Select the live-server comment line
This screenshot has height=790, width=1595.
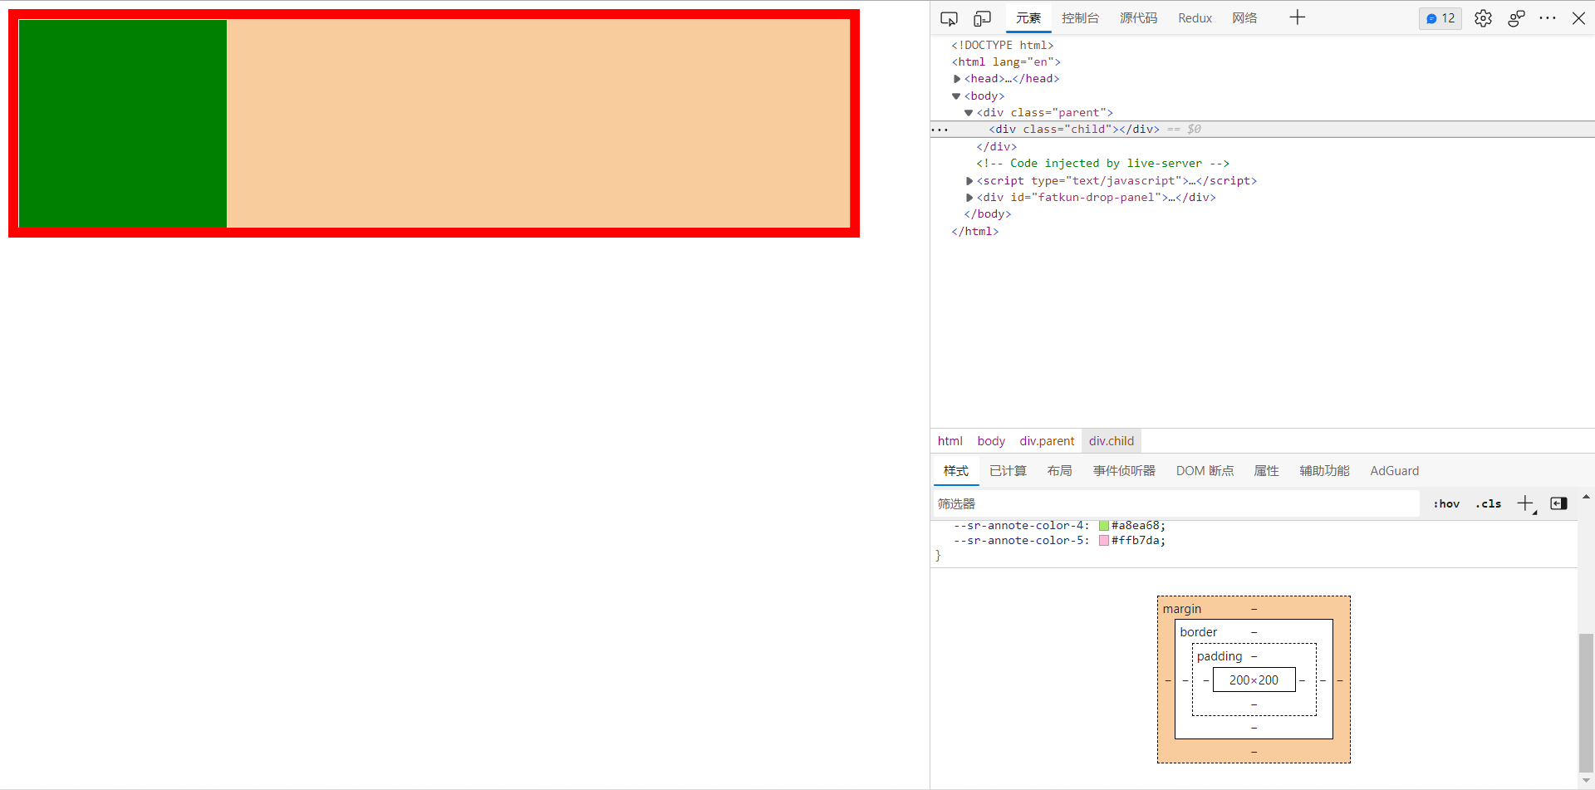(1103, 164)
